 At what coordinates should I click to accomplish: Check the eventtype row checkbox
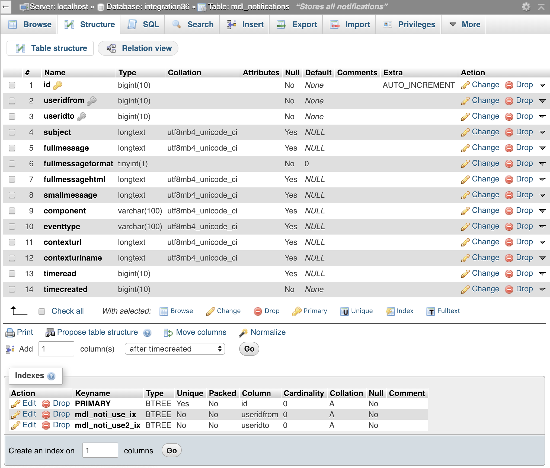point(12,226)
